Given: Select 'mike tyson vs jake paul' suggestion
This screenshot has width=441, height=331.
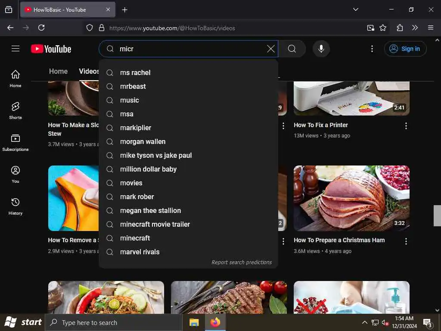Looking at the screenshot, I should [x=189, y=155].
